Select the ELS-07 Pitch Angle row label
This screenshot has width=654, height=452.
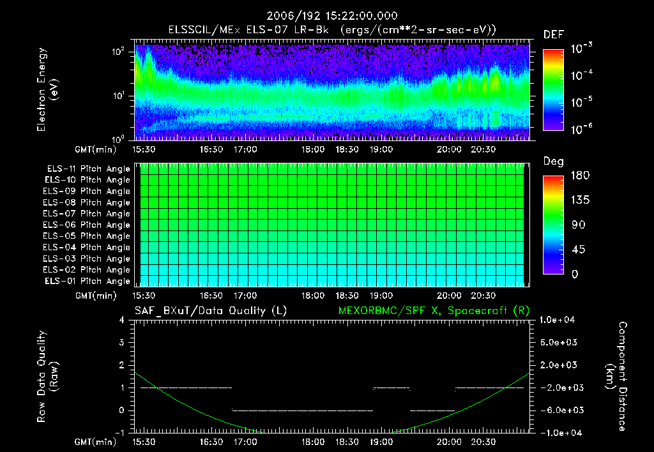pos(87,213)
